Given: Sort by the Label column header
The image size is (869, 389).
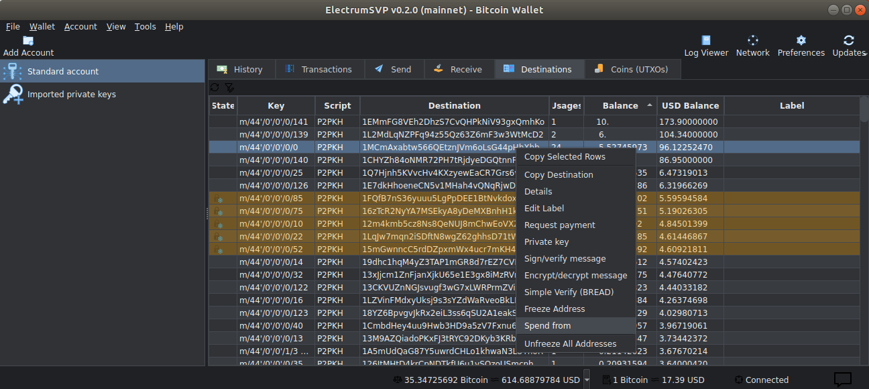Looking at the screenshot, I should (792, 105).
